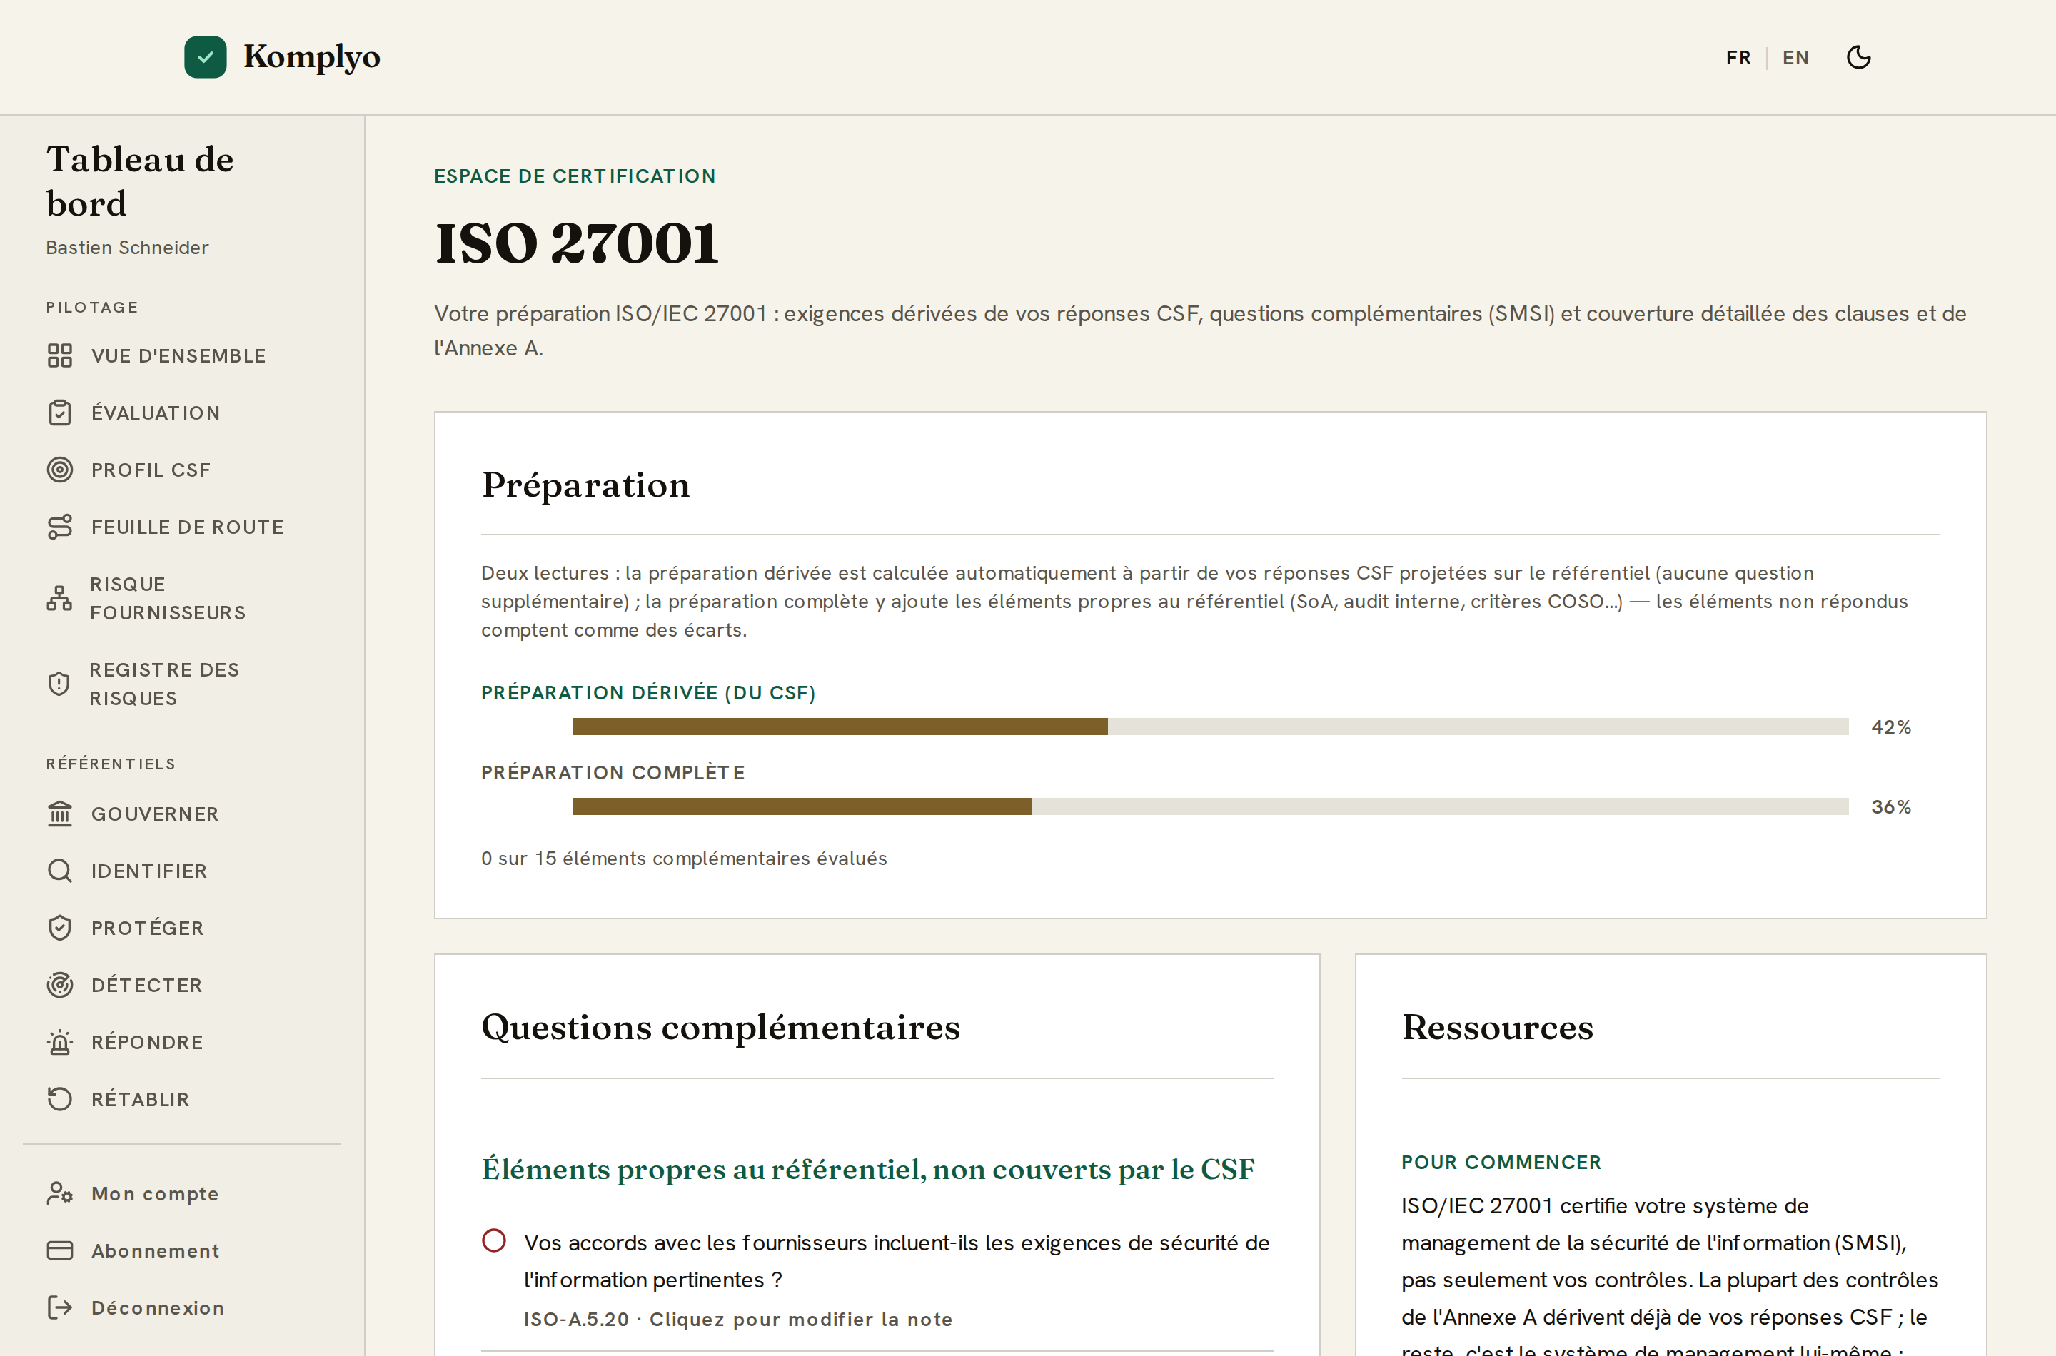
Task: Click the '42%' percentage value
Action: click(1891, 727)
